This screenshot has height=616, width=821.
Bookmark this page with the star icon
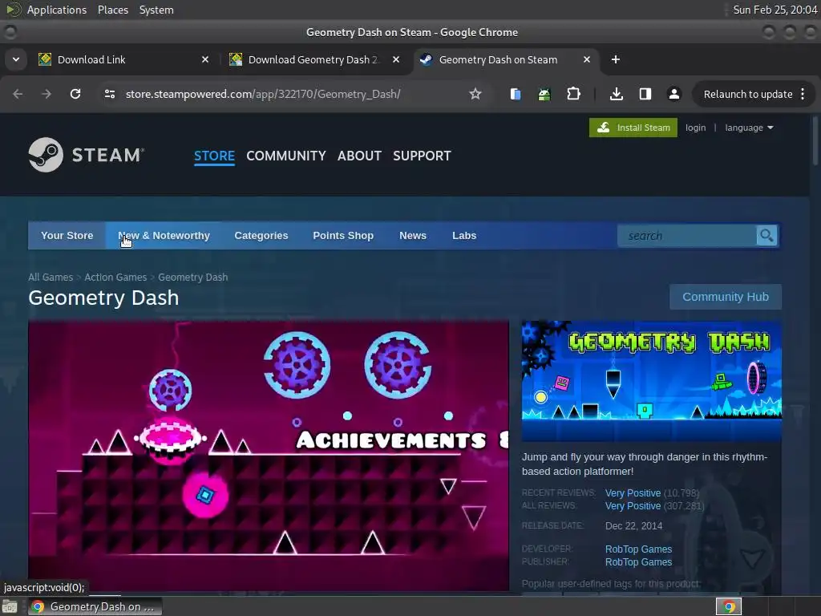[x=475, y=94]
